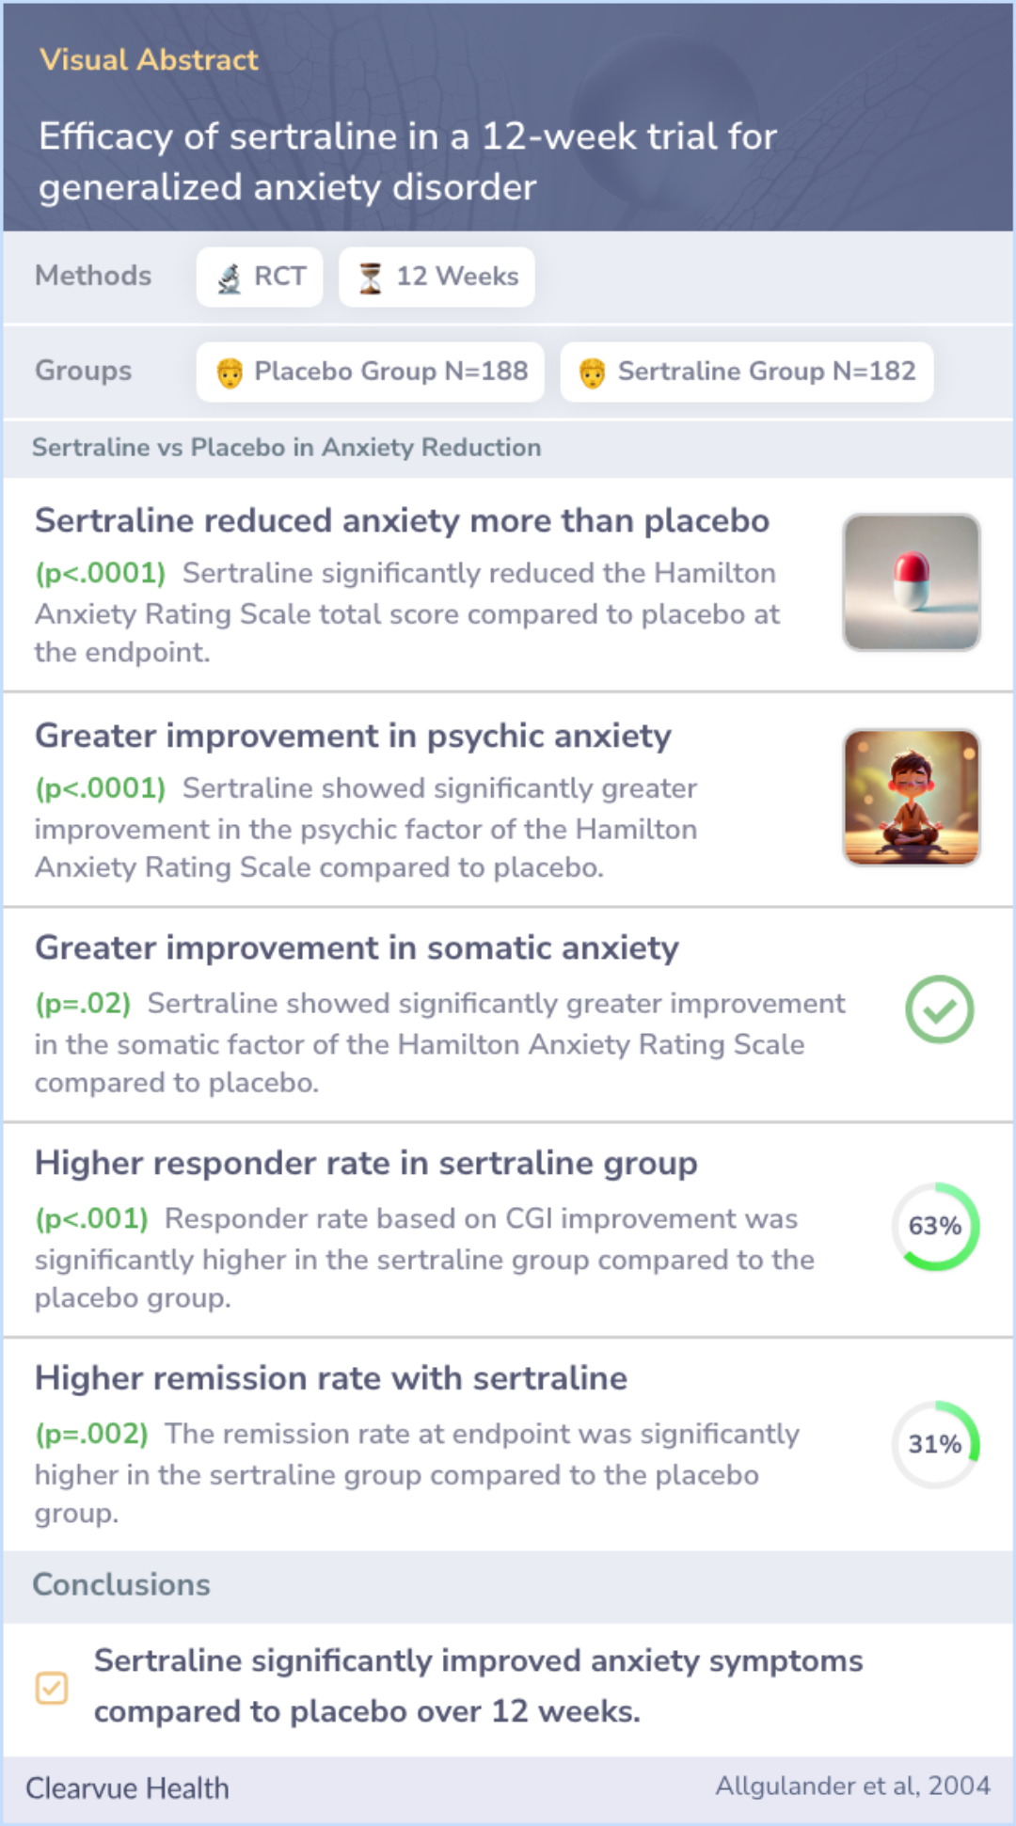
Task: Click the Conclusions section header
Action: click(121, 1585)
